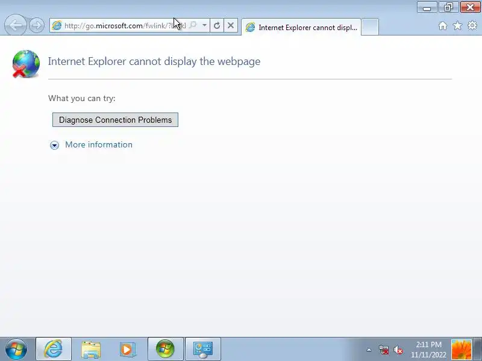Click the 'What you can try:' text
Screen dimensions: 482x361
[x=82, y=98]
